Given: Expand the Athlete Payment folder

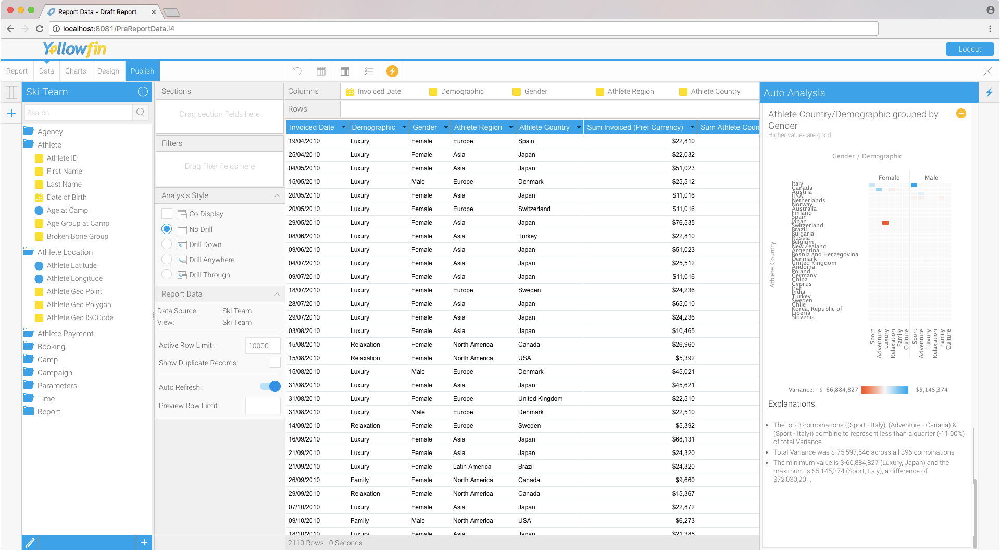Looking at the screenshot, I should (x=65, y=334).
